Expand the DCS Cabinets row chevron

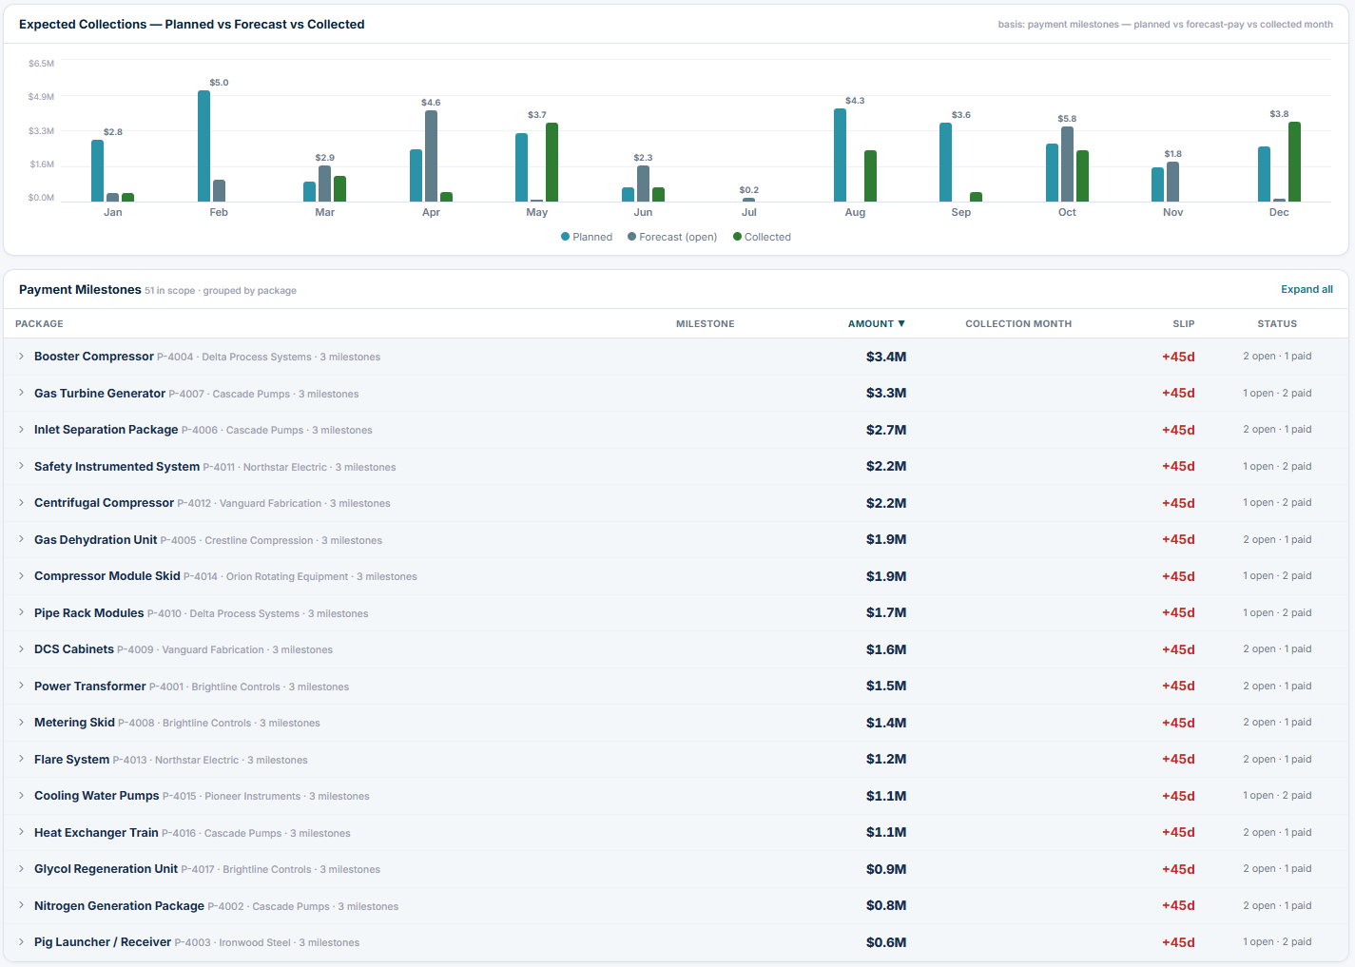21,649
